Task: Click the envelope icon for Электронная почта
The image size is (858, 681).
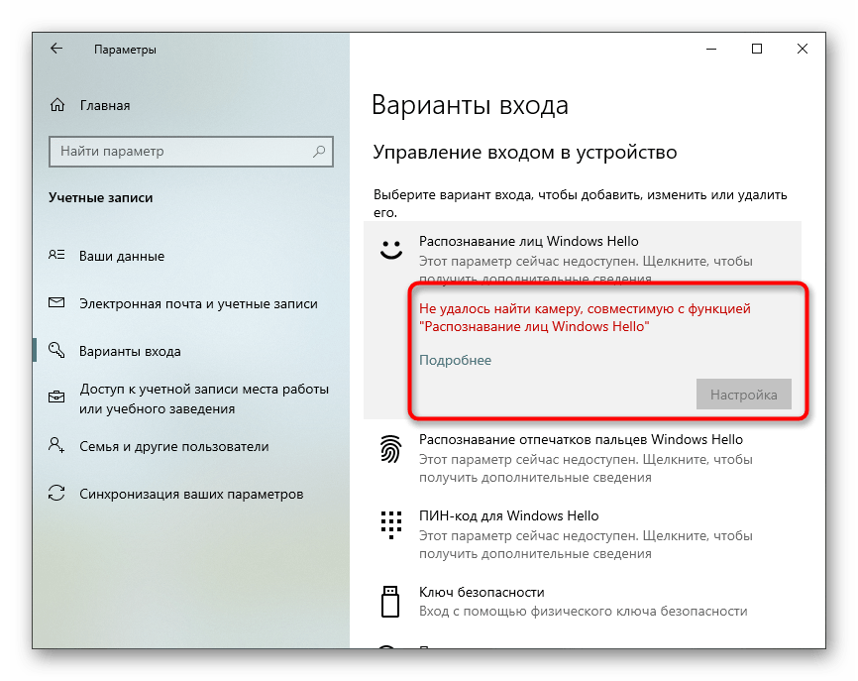Action: (x=56, y=302)
